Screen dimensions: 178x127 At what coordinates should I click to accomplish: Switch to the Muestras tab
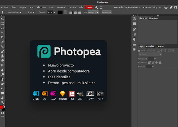[154, 18]
